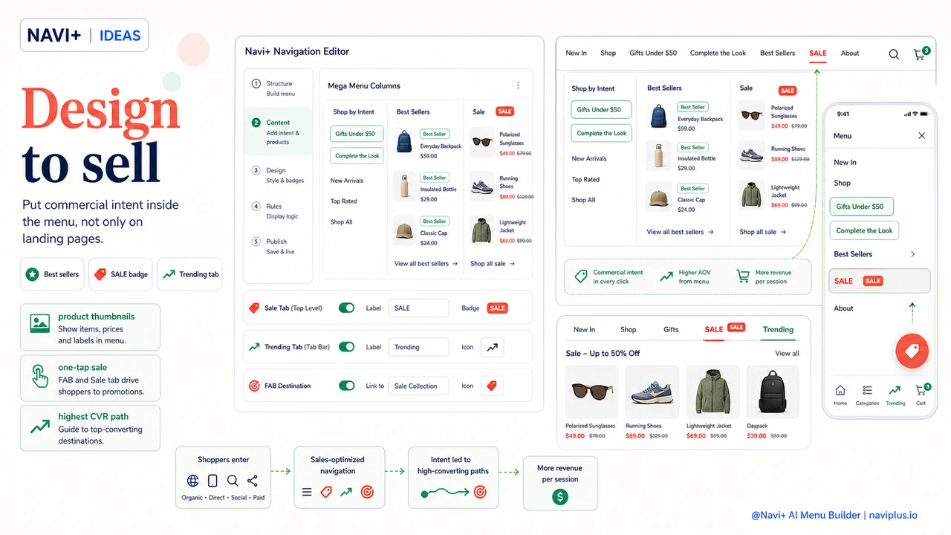The width and height of the screenshot is (951, 535).
Task: Click the highest CVR path chart icon
Action: (x=39, y=427)
